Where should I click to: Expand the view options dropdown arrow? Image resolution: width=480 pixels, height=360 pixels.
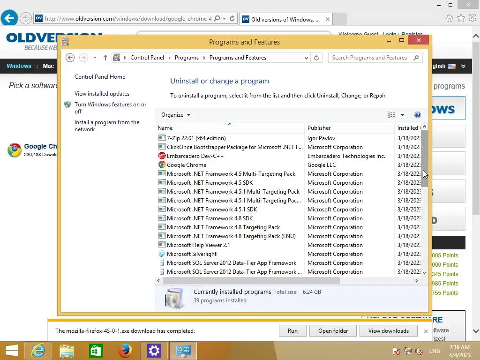402,115
